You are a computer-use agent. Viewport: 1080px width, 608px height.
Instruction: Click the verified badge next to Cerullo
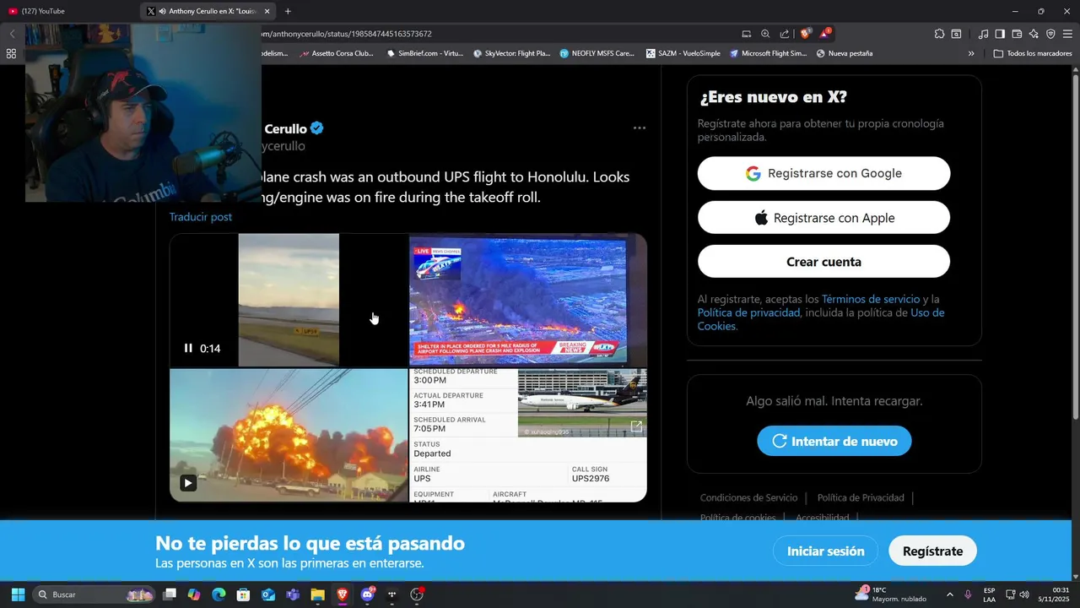pyautogui.click(x=317, y=128)
